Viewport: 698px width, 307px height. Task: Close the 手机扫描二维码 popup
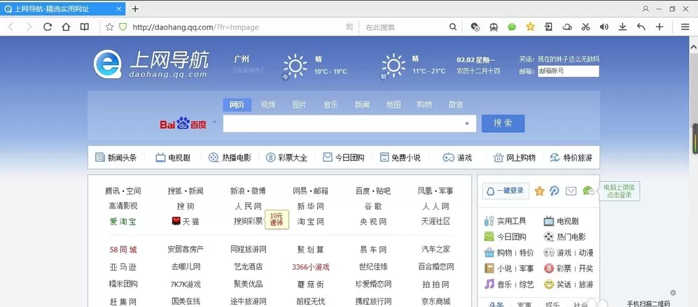click(x=673, y=293)
